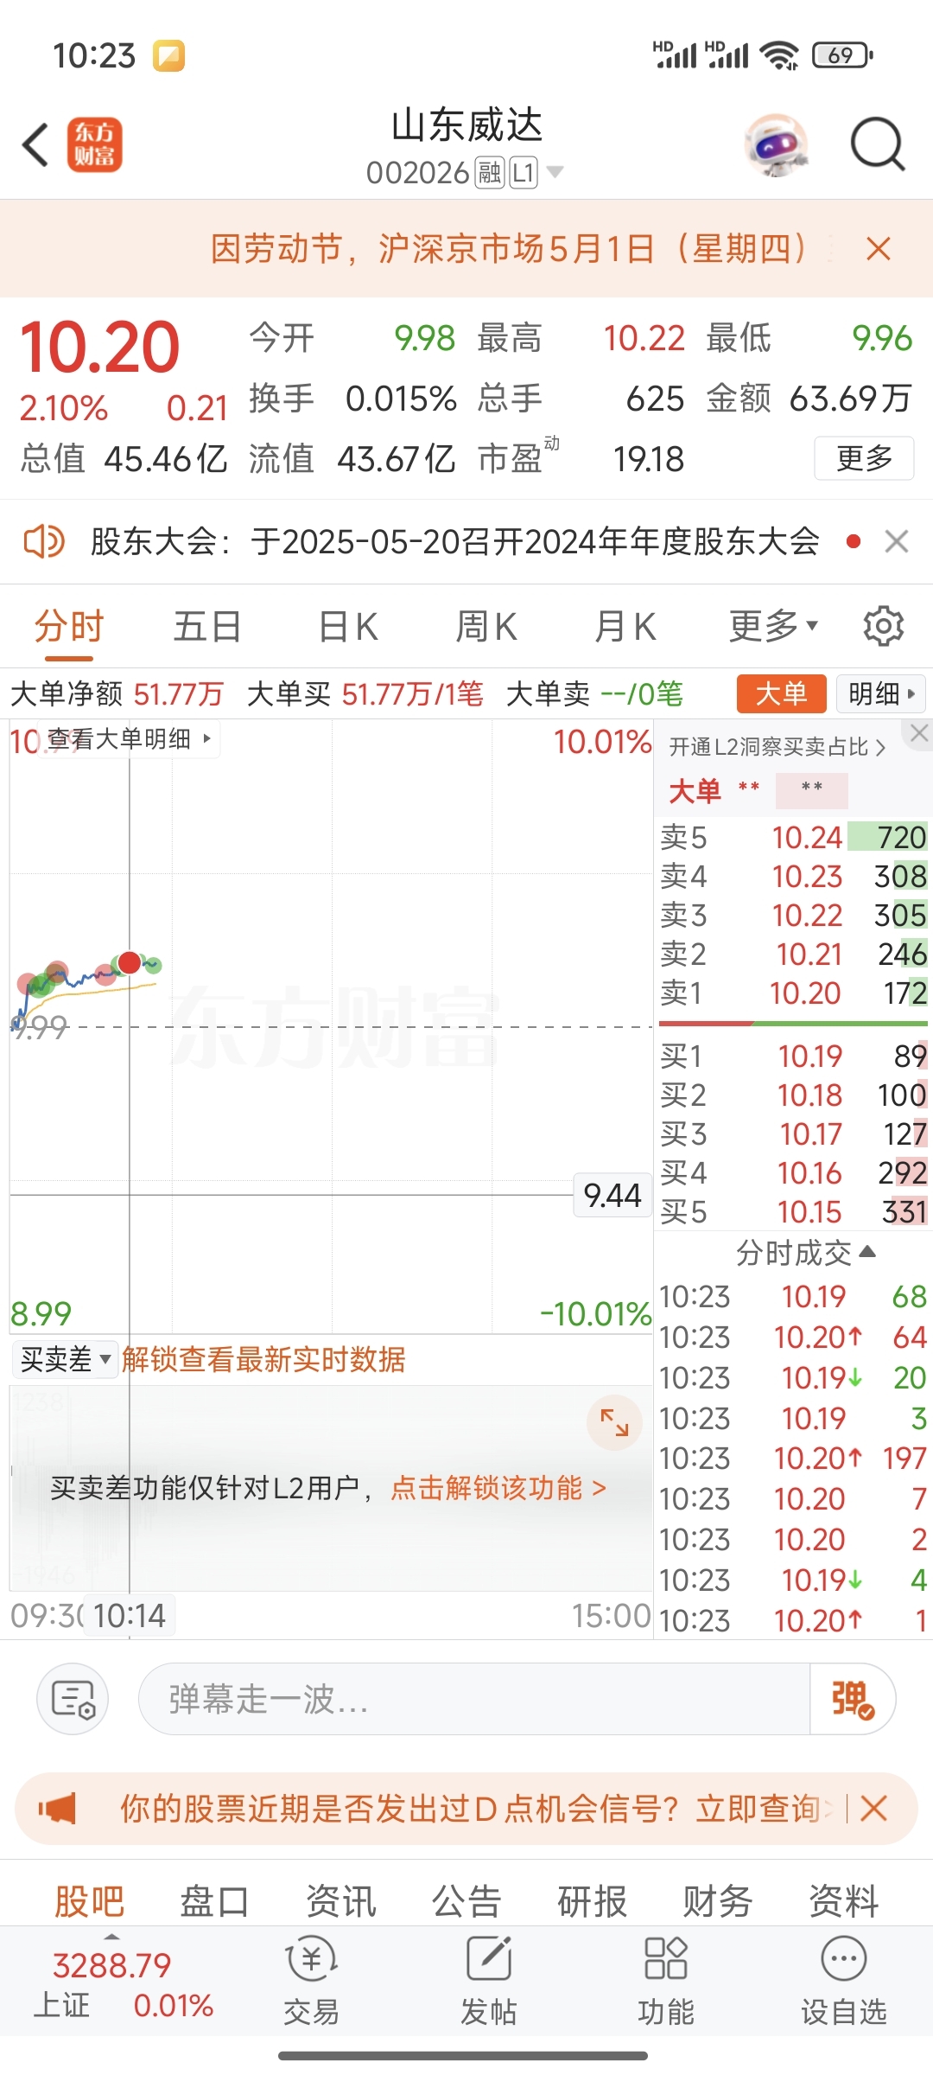Tap the search magnifier icon
Viewport: 933px width, 2075px height.
pyautogui.click(x=878, y=144)
